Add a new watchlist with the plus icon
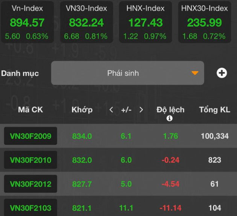Screen dimensions: 237x216 click(222, 73)
